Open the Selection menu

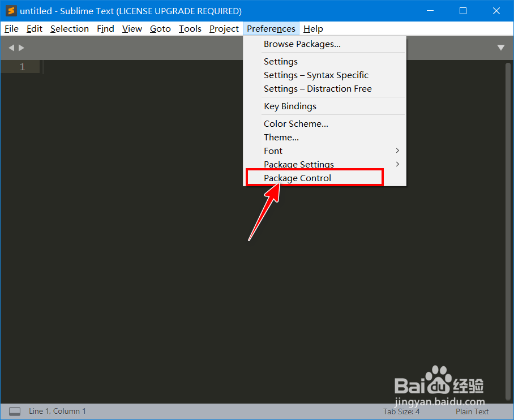pyautogui.click(x=70, y=29)
